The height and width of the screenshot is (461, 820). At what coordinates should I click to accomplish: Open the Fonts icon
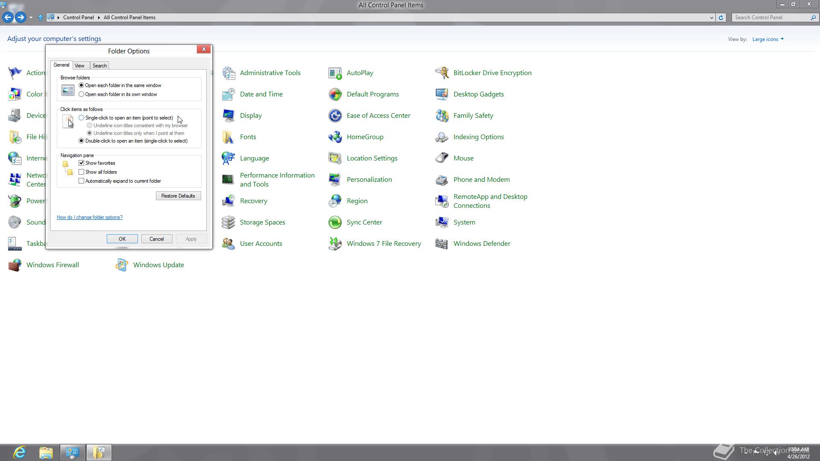point(228,137)
